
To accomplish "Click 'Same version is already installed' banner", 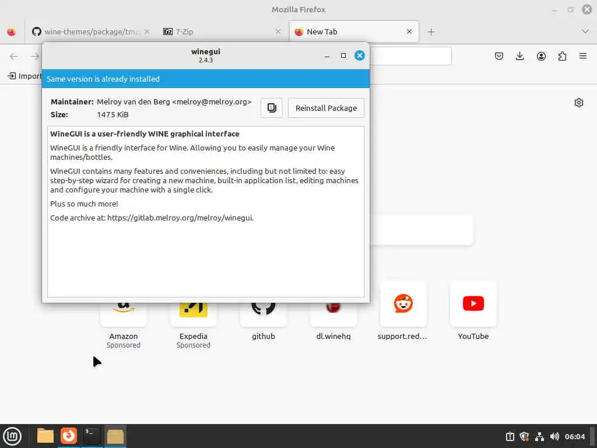I will (206, 79).
